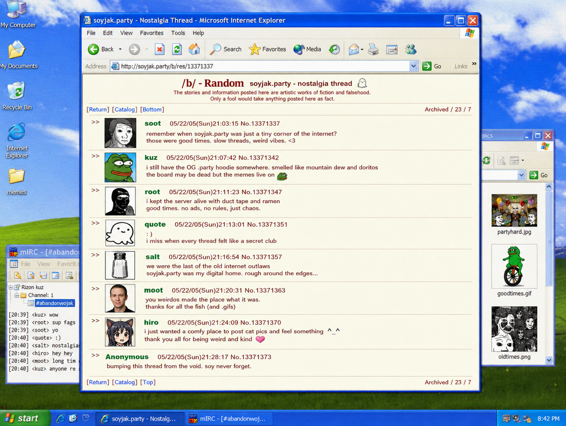Follow the top Catalog link
The image size is (566, 426).
point(124,110)
